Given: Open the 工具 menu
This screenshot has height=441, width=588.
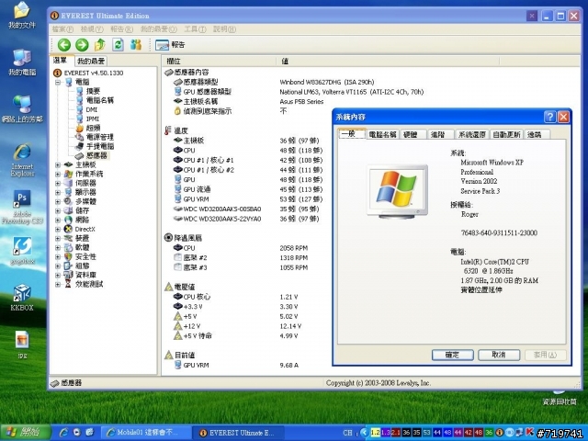Looking at the screenshot, I should click(x=195, y=28).
